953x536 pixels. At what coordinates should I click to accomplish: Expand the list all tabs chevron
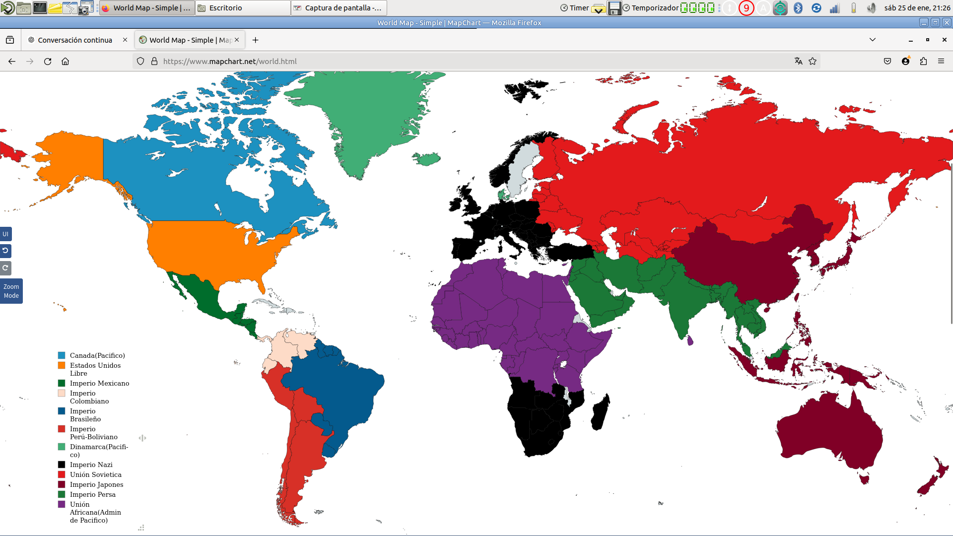click(x=873, y=40)
